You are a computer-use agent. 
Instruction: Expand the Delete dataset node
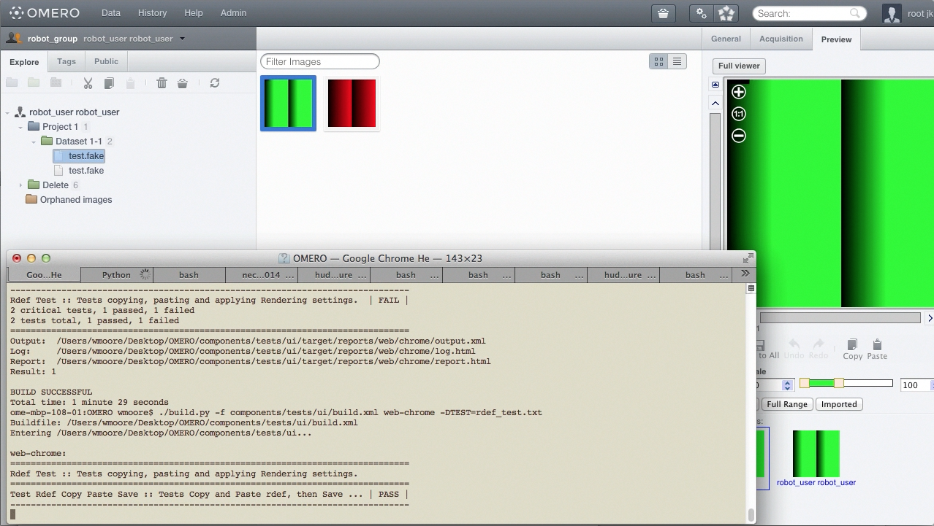20,185
